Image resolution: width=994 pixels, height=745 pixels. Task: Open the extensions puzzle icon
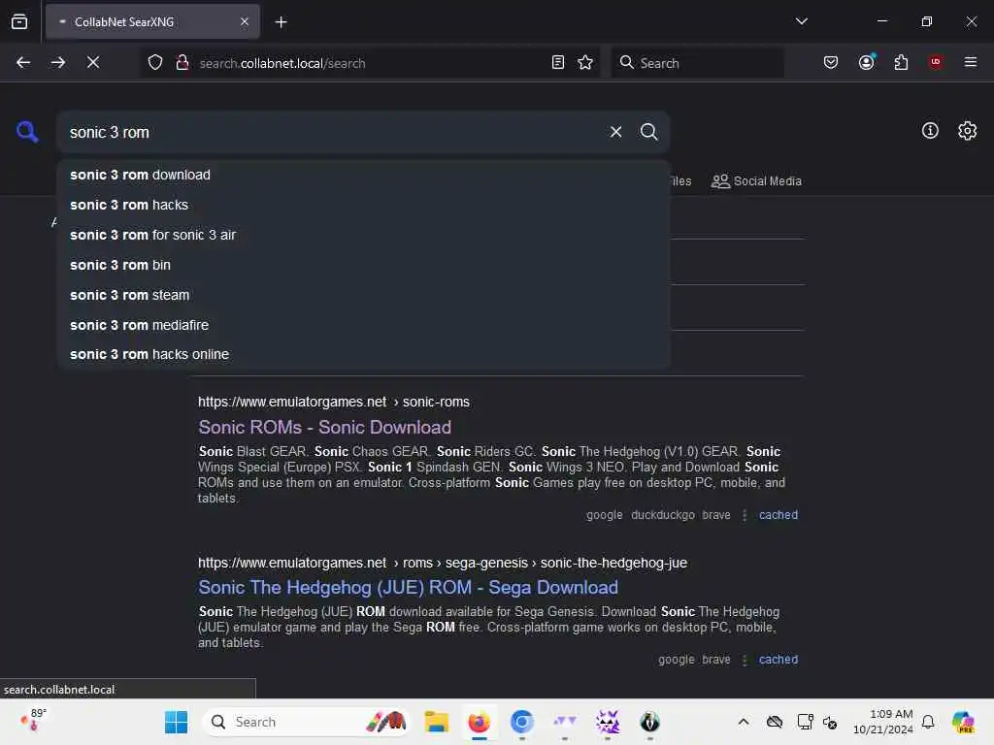tap(901, 62)
